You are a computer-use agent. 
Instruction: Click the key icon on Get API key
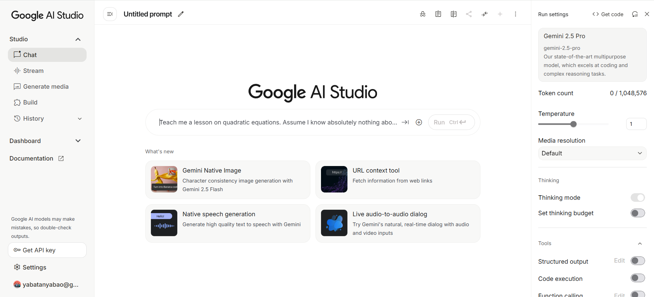click(17, 250)
